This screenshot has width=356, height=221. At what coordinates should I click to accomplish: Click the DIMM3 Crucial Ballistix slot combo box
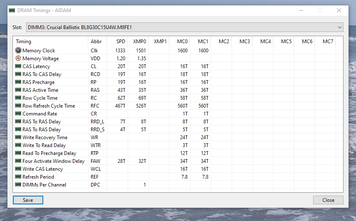pyautogui.click(x=185, y=27)
